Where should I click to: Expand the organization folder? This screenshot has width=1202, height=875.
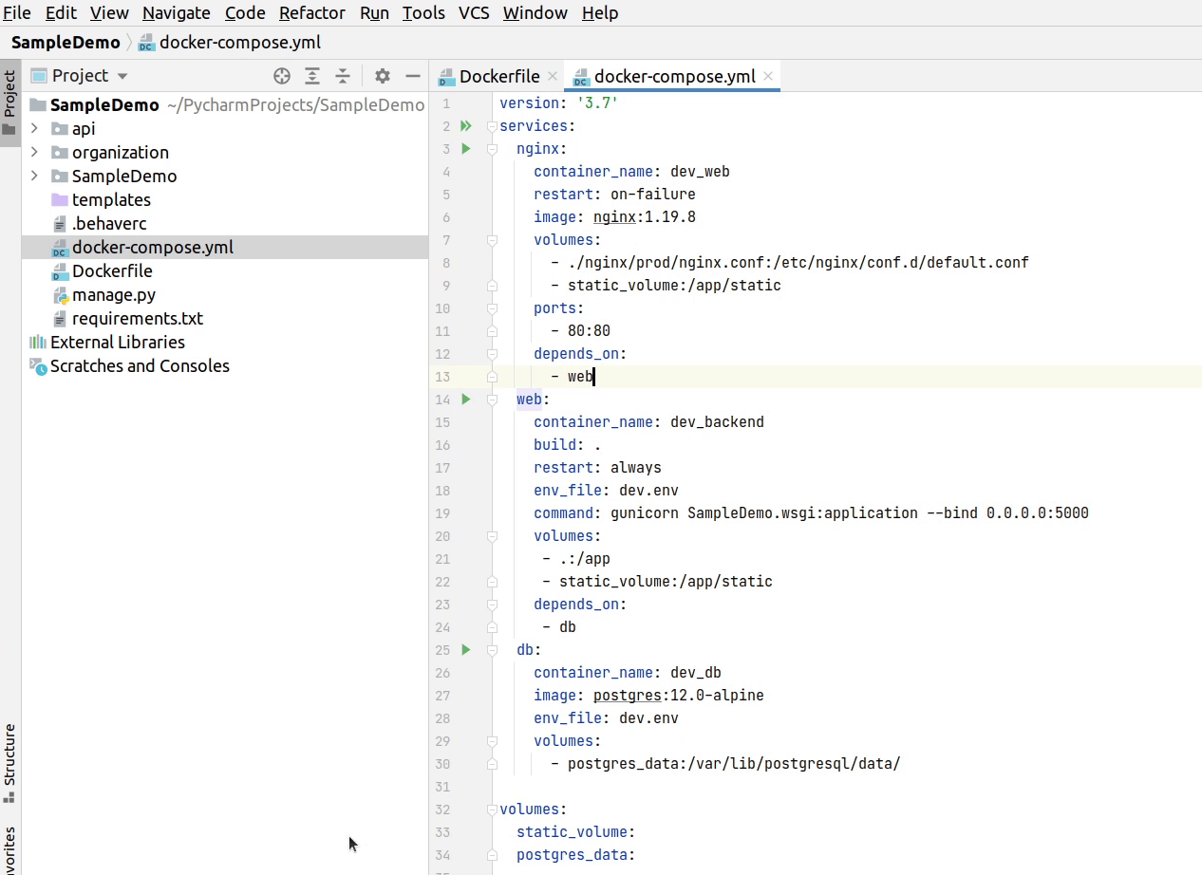coord(34,152)
